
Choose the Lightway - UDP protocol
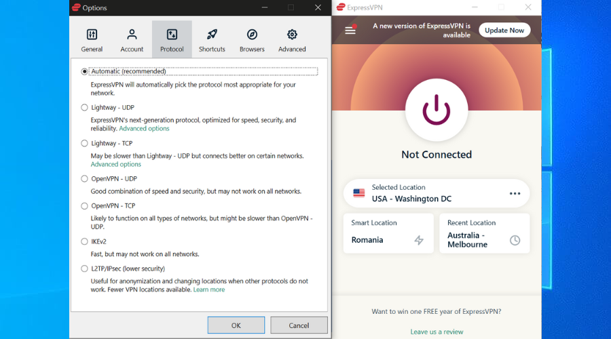[84, 107]
